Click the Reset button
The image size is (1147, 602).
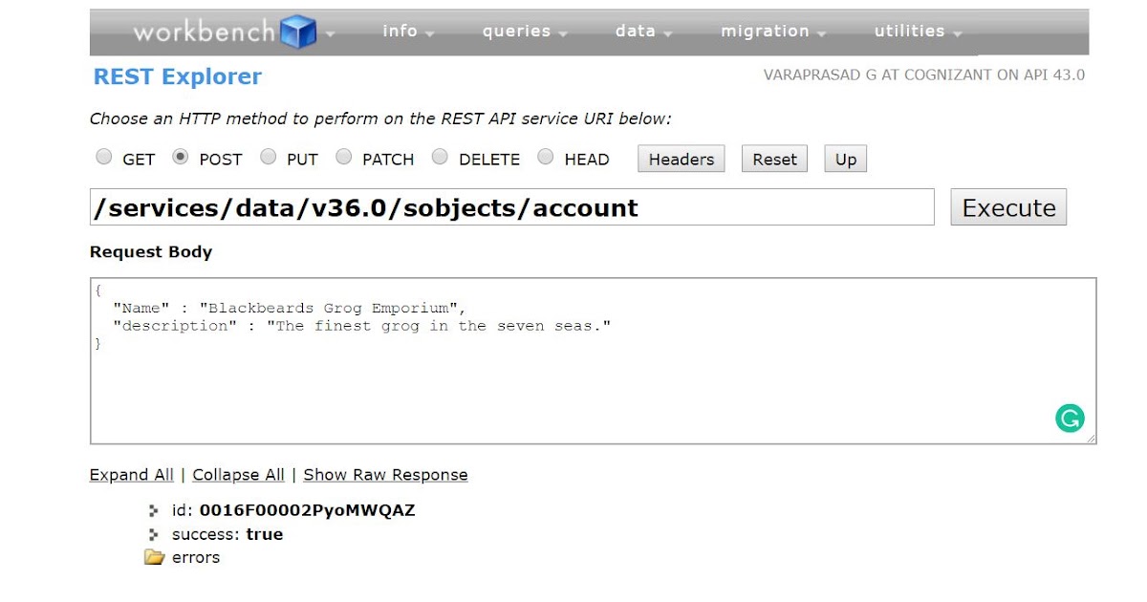[774, 159]
